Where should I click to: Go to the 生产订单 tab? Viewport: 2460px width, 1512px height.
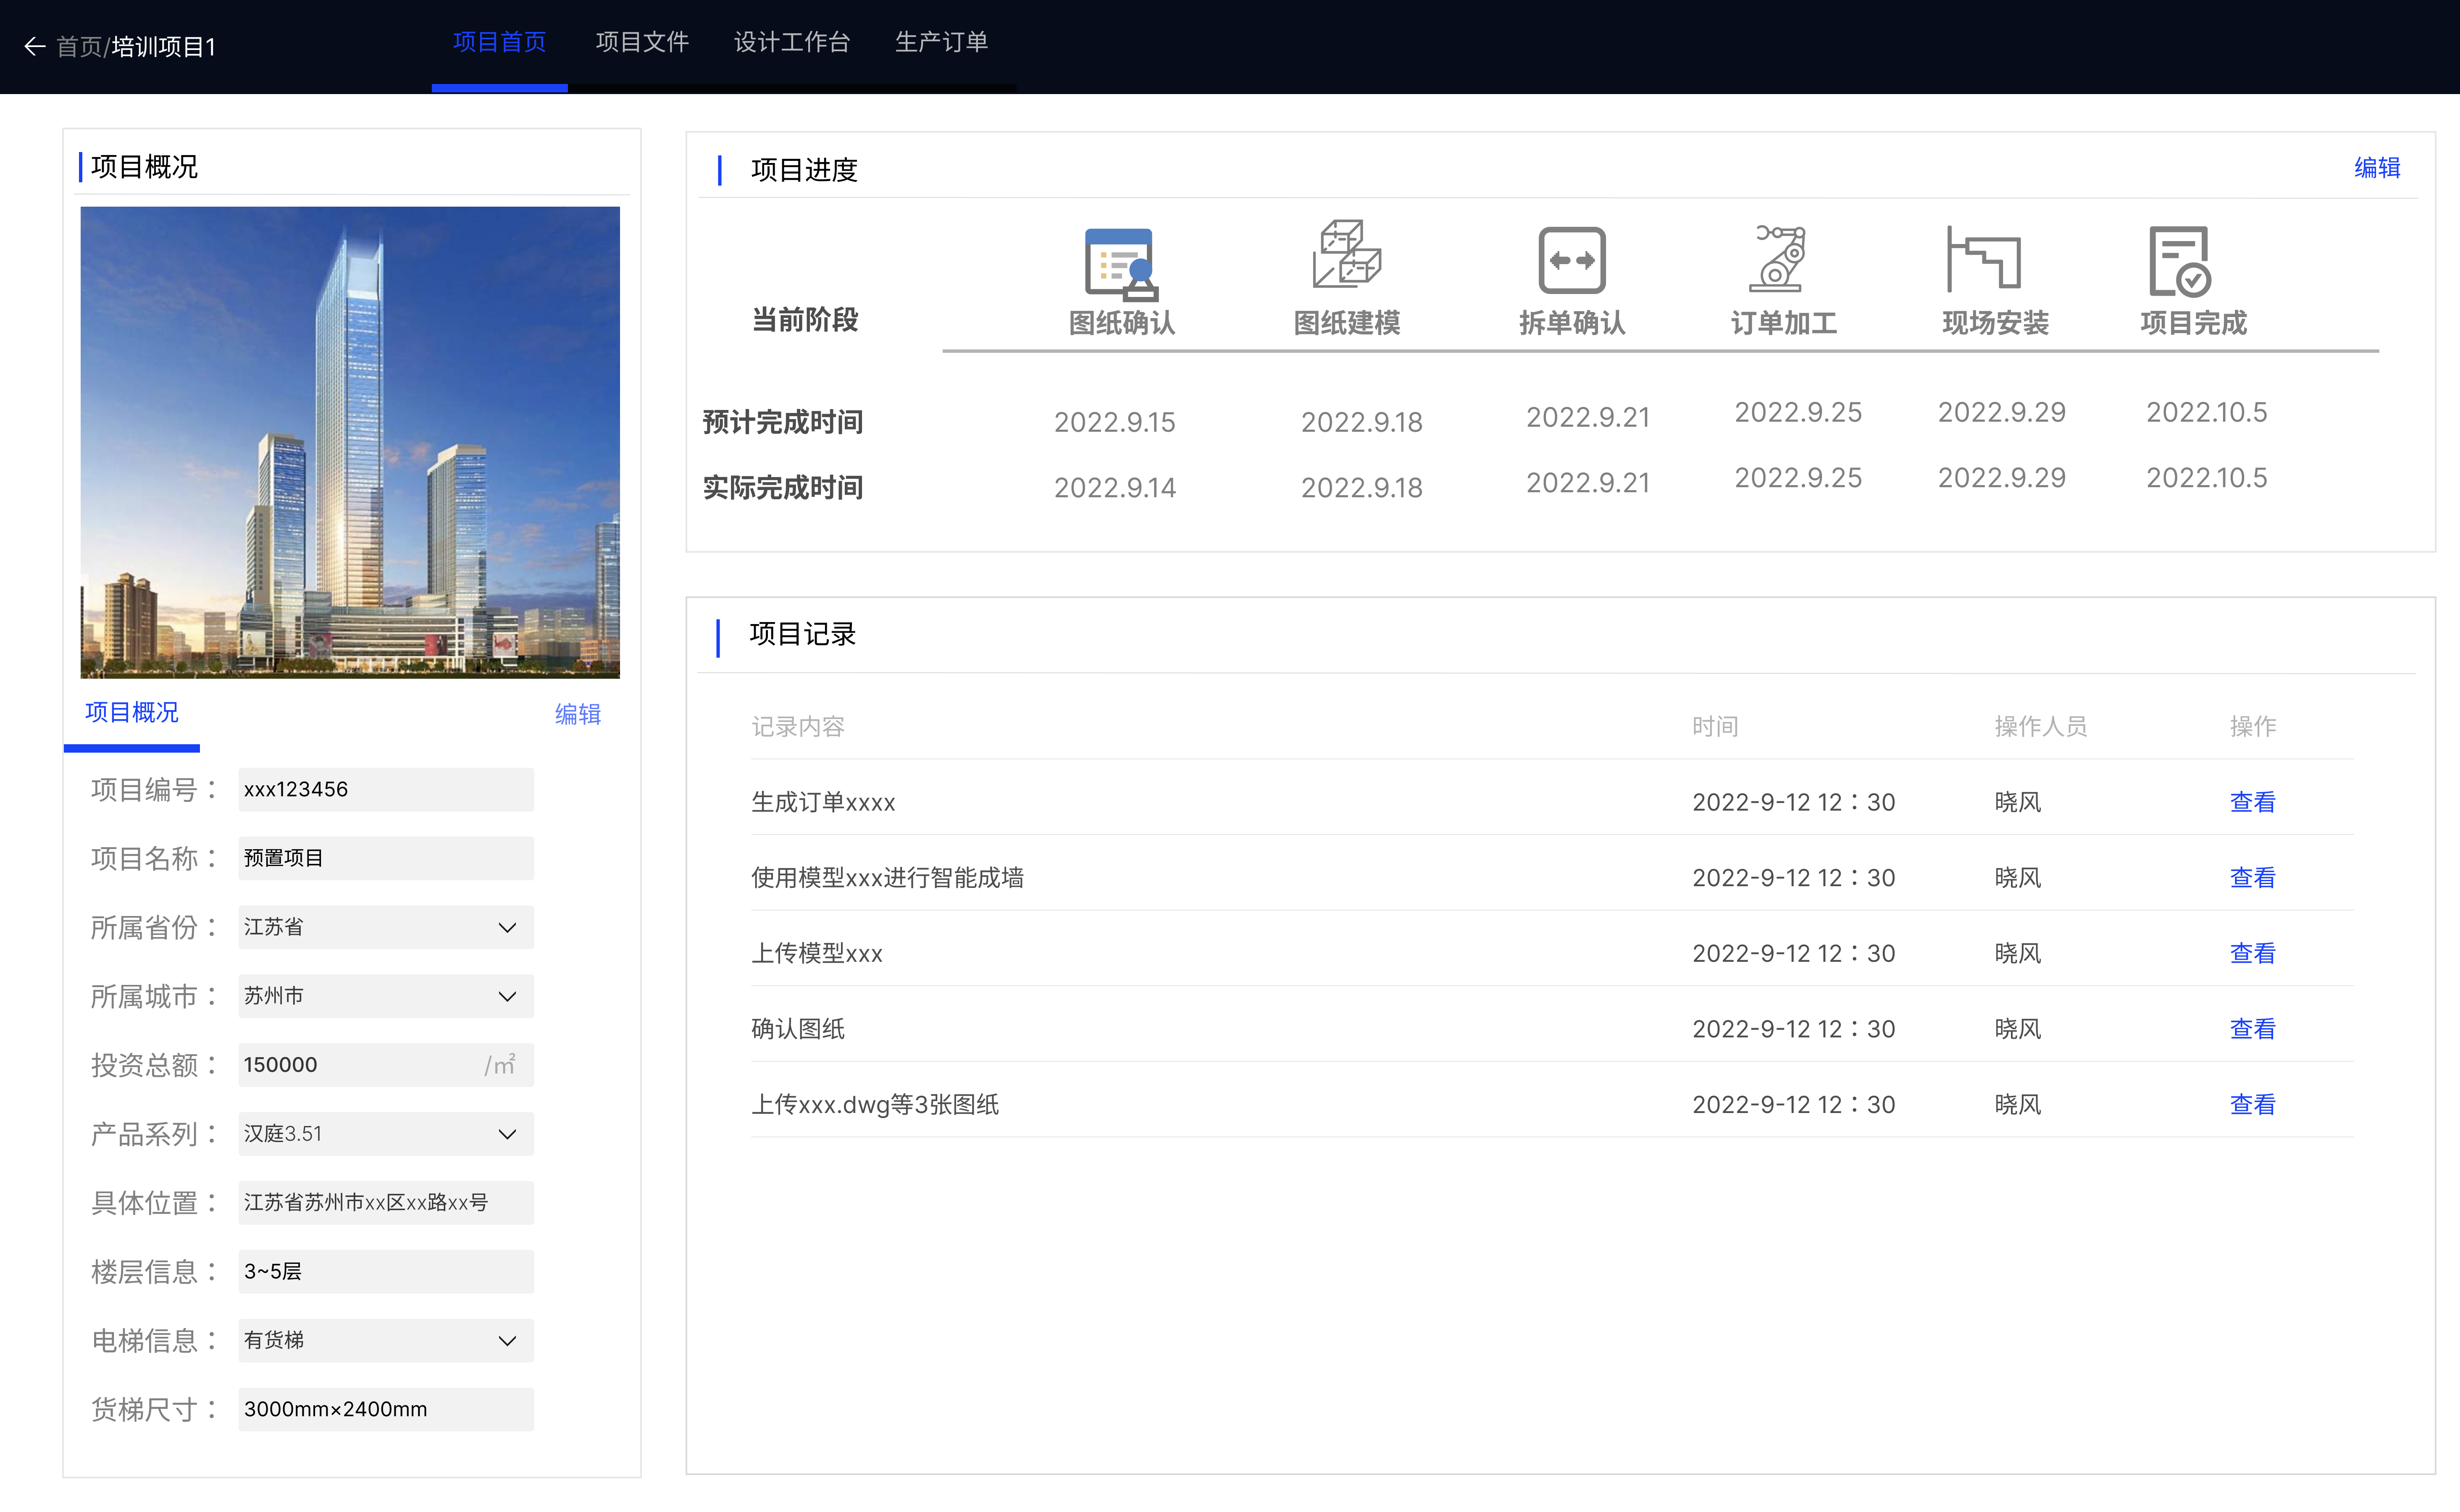coord(941,42)
